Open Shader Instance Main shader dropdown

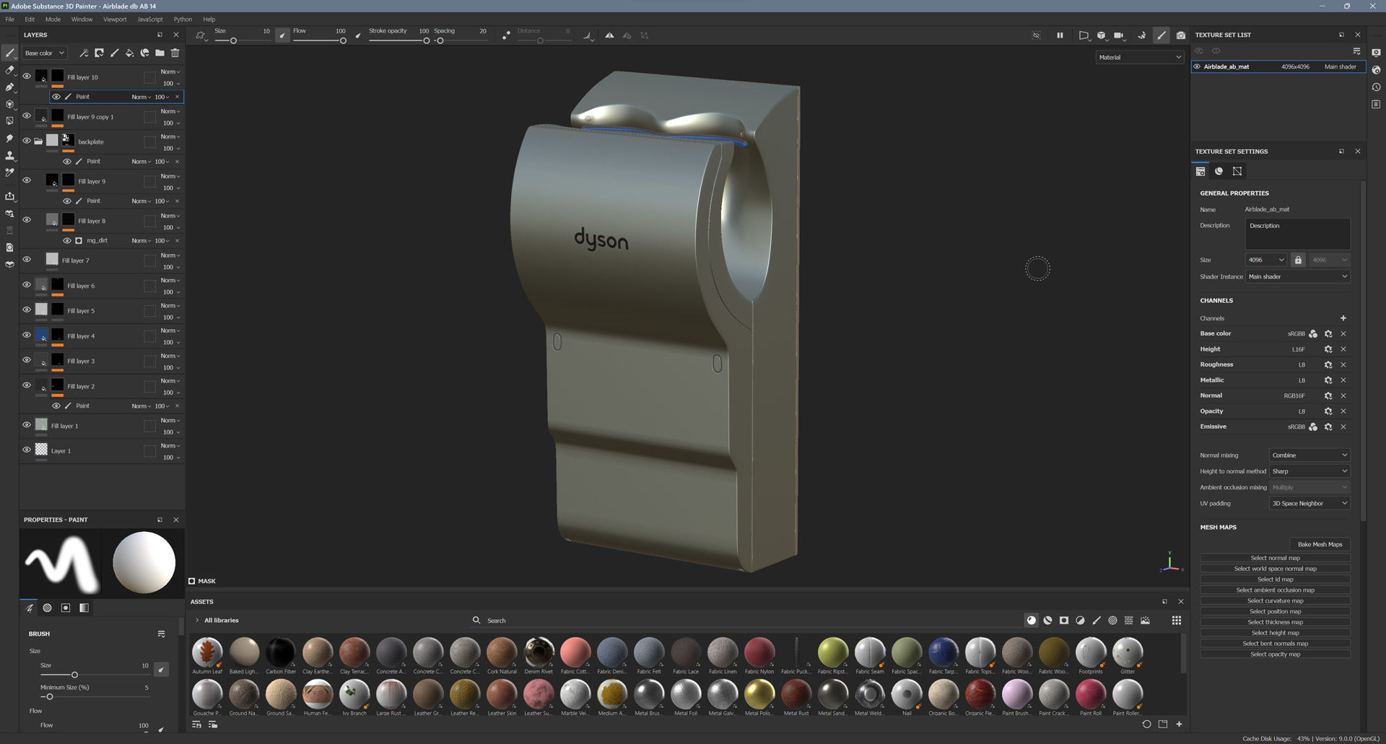pyautogui.click(x=1297, y=276)
